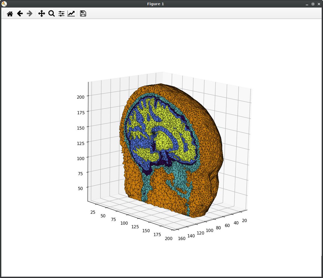323x278 pixels.
Task: Click the bottom axis tick label 120
Action: 200,233
